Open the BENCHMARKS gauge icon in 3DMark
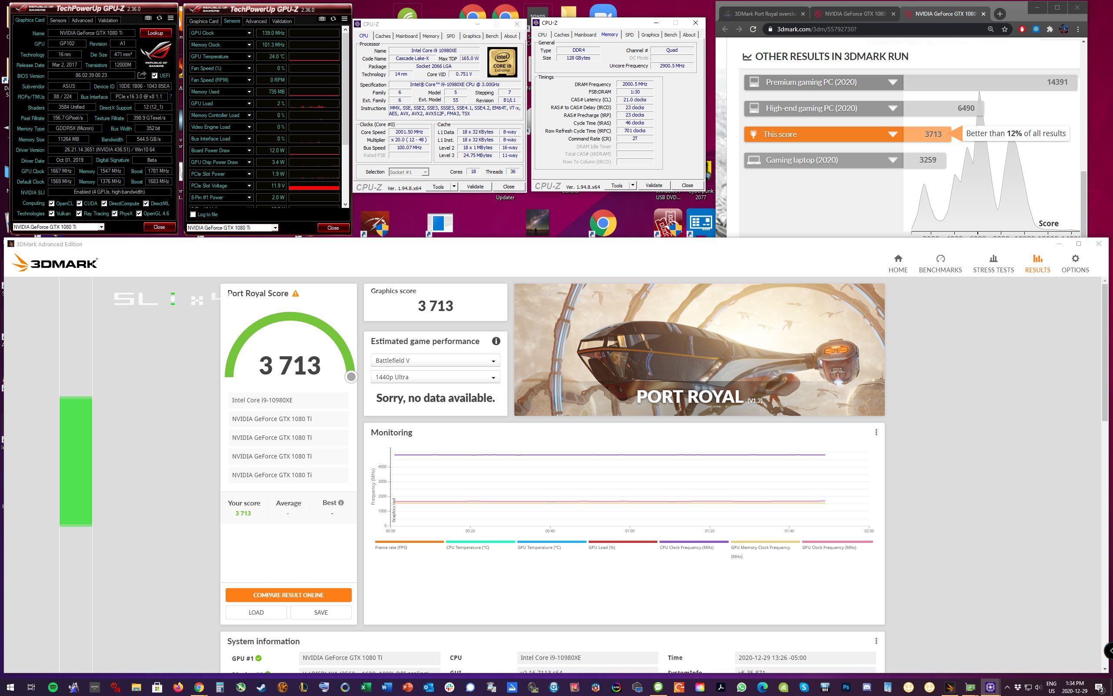The height and width of the screenshot is (696, 1113). point(940,258)
